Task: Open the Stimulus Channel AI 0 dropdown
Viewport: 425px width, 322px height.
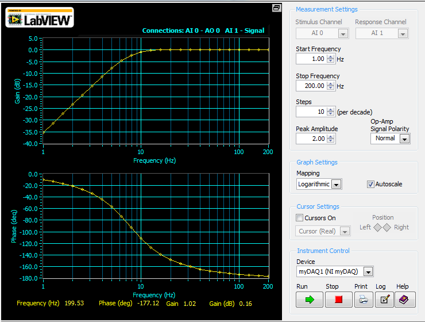Action: pos(343,34)
